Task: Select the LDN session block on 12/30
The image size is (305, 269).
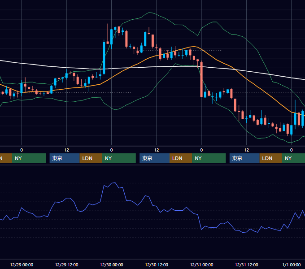Action: pos(181,158)
